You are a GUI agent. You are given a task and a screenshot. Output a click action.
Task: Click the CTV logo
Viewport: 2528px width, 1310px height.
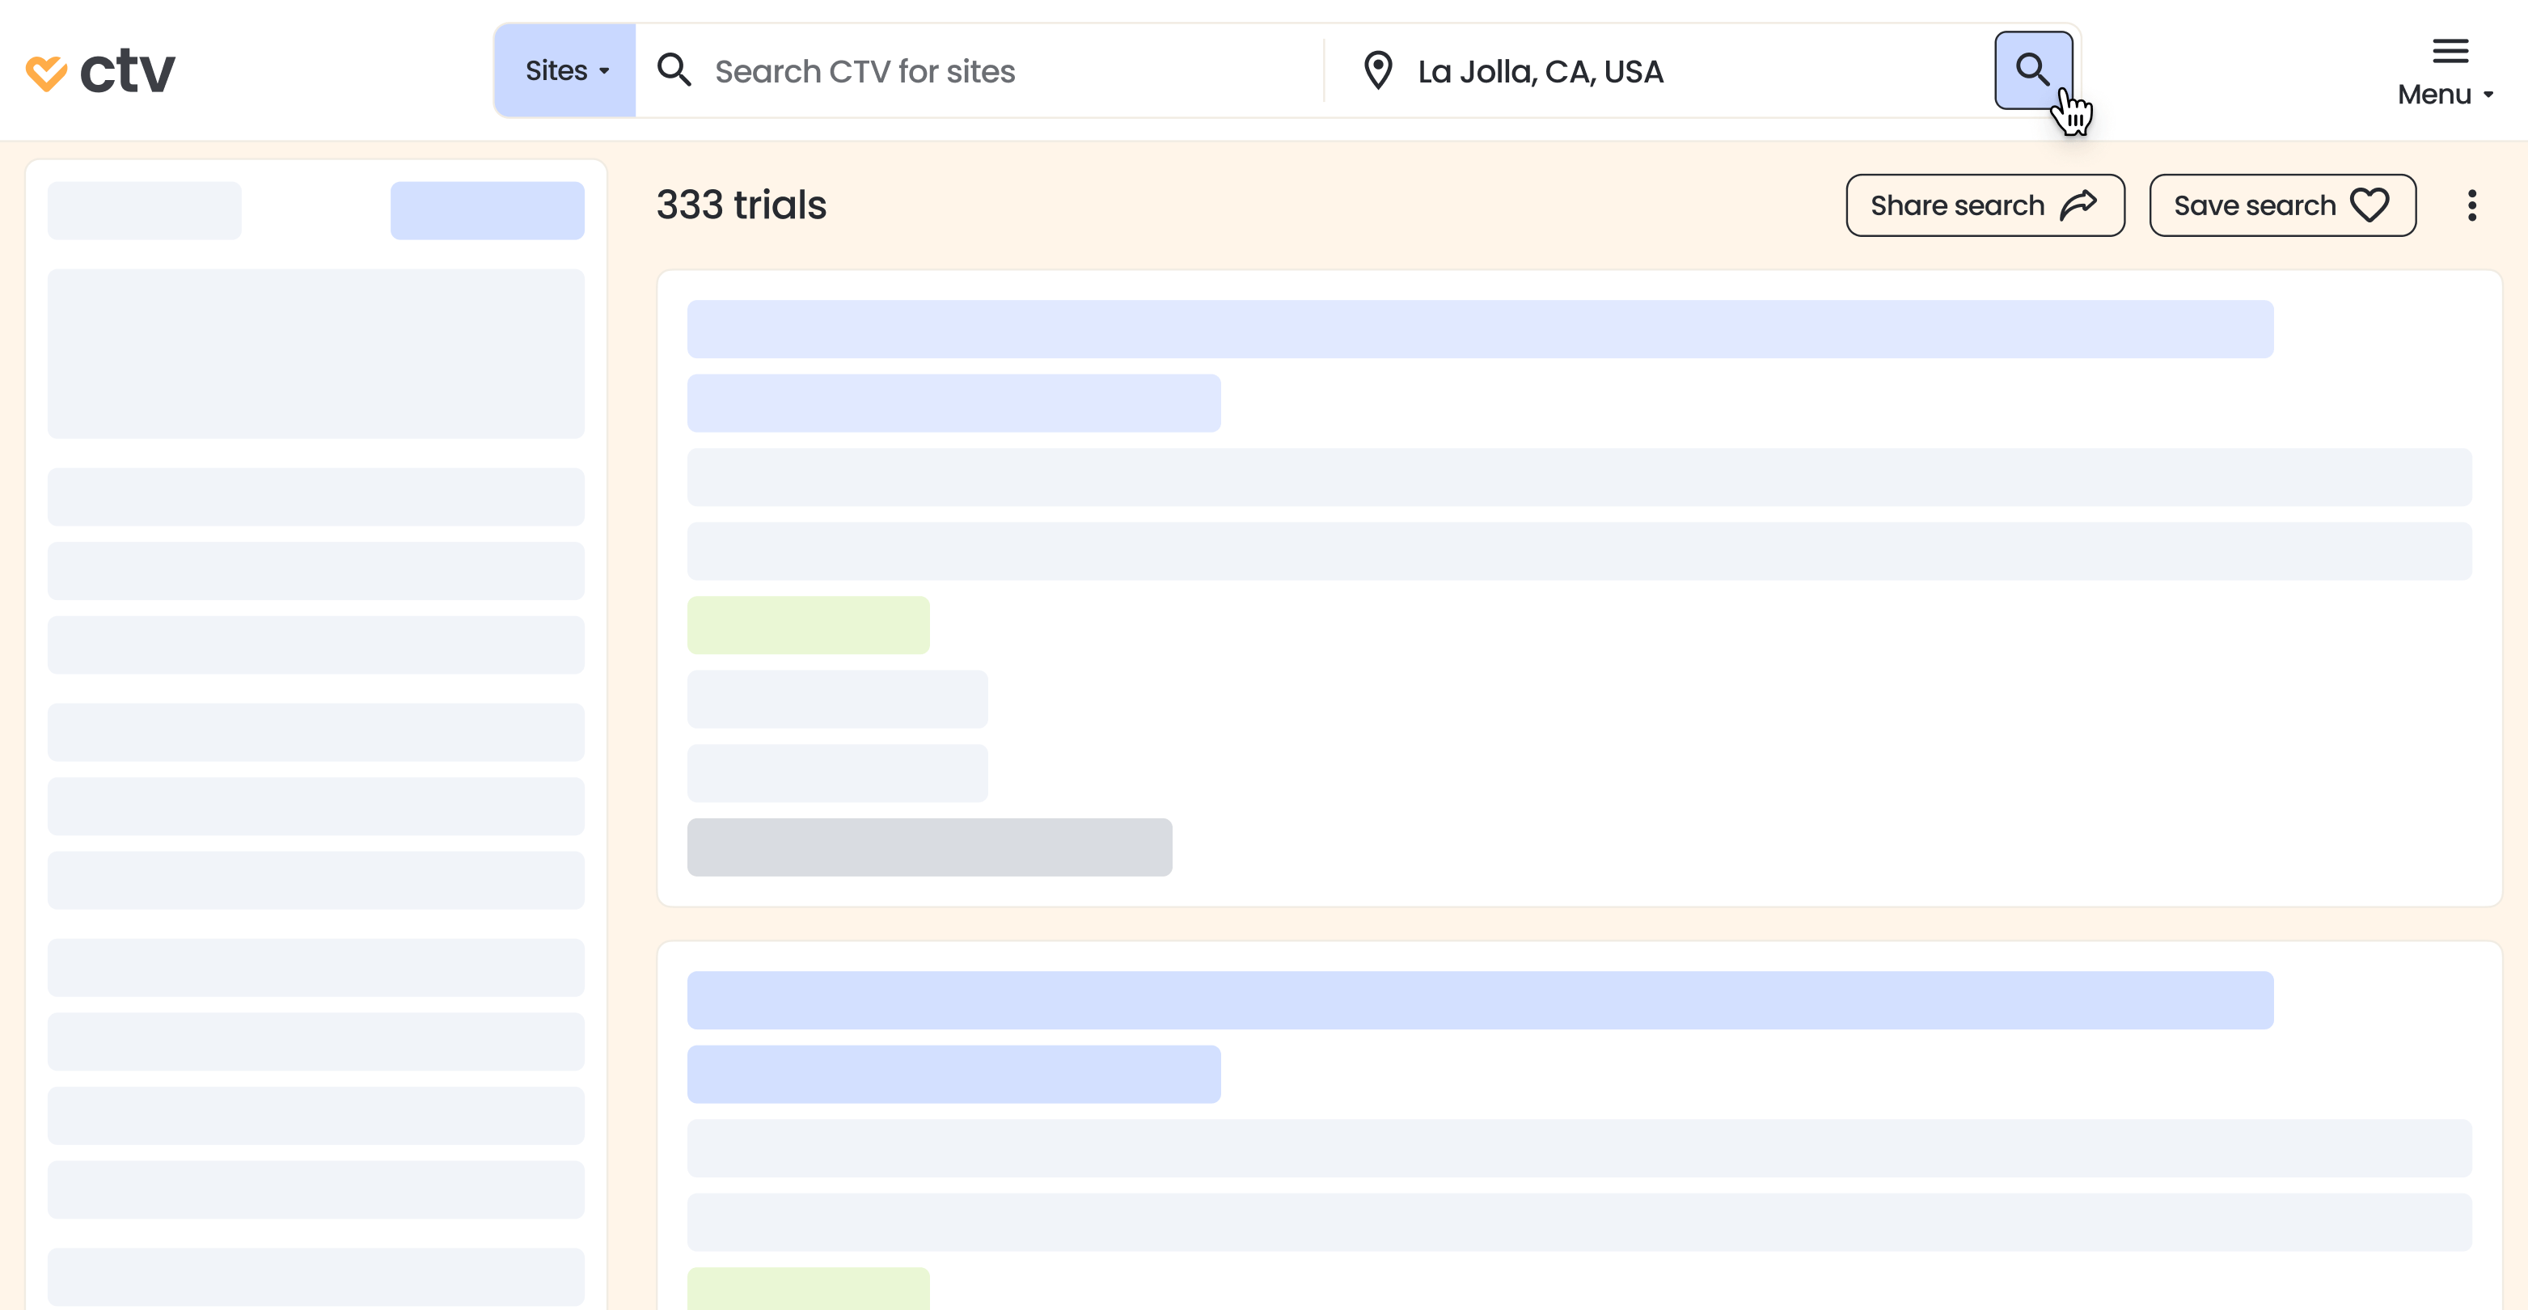click(x=100, y=70)
